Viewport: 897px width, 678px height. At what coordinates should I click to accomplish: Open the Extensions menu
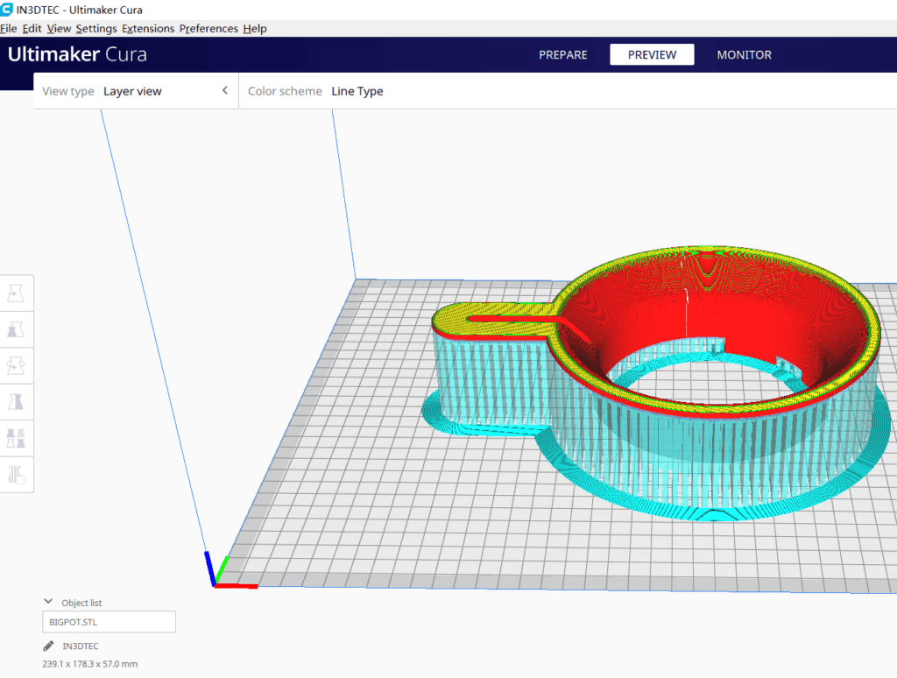click(147, 28)
